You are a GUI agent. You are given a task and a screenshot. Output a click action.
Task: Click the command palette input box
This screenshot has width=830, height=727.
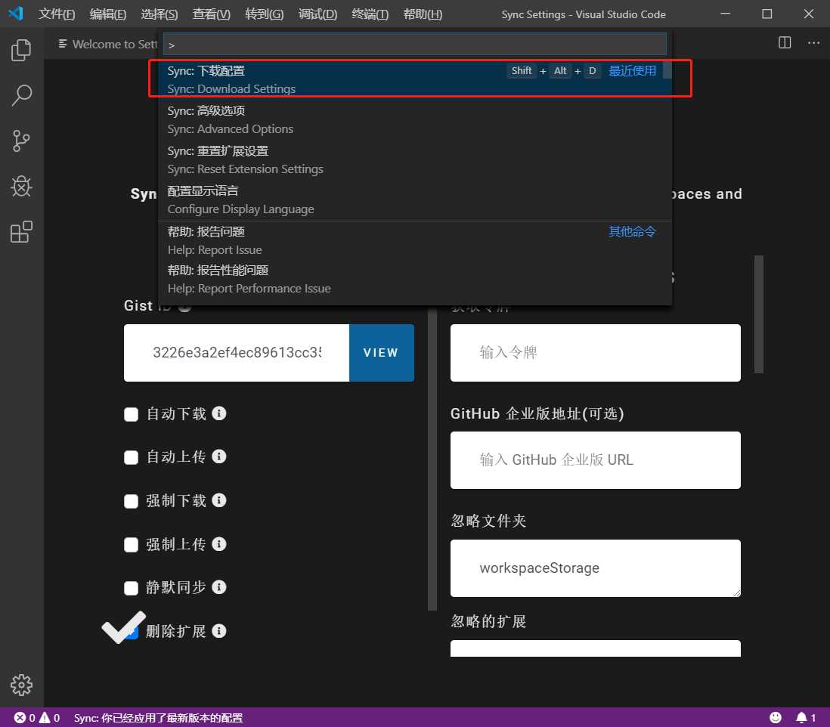coord(415,45)
